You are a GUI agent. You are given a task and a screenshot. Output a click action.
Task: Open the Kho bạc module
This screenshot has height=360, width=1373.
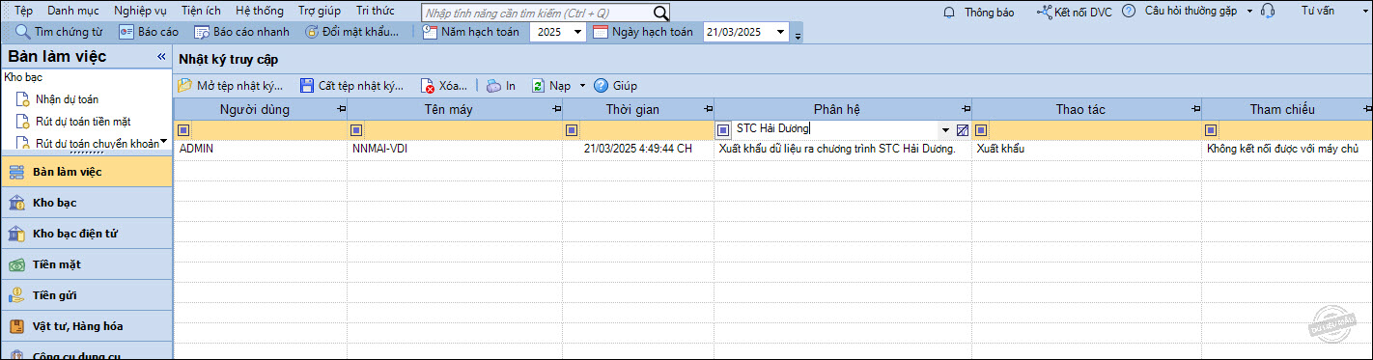[86, 203]
